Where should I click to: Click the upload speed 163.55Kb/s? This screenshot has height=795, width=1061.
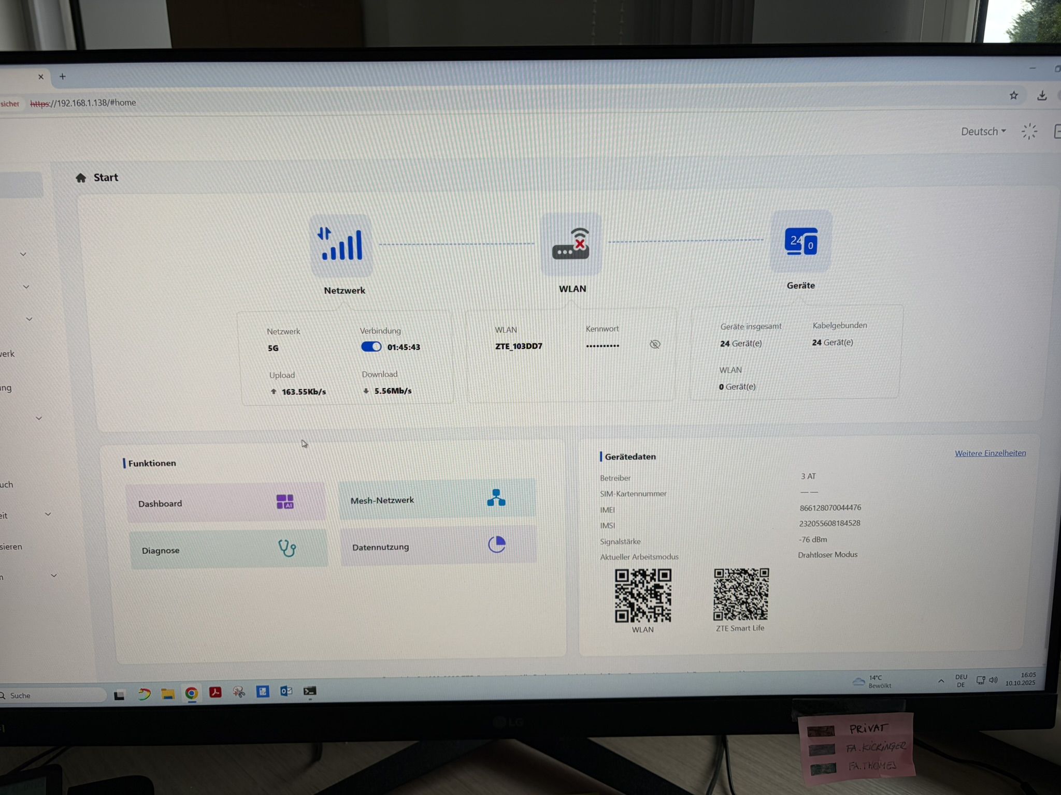(x=304, y=392)
